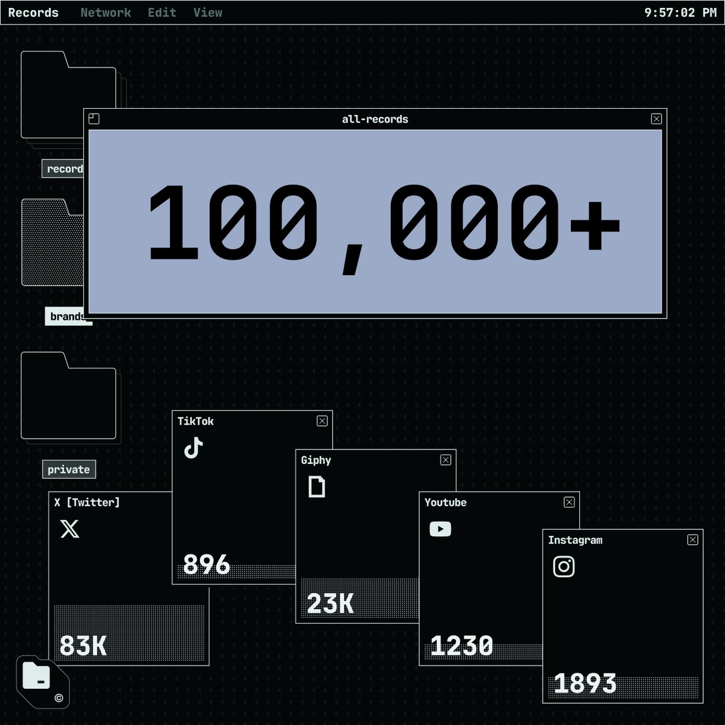Screen dimensions: 725x725
Task: Check the 9:57:02 PM clock
Action: pyautogui.click(x=680, y=13)
